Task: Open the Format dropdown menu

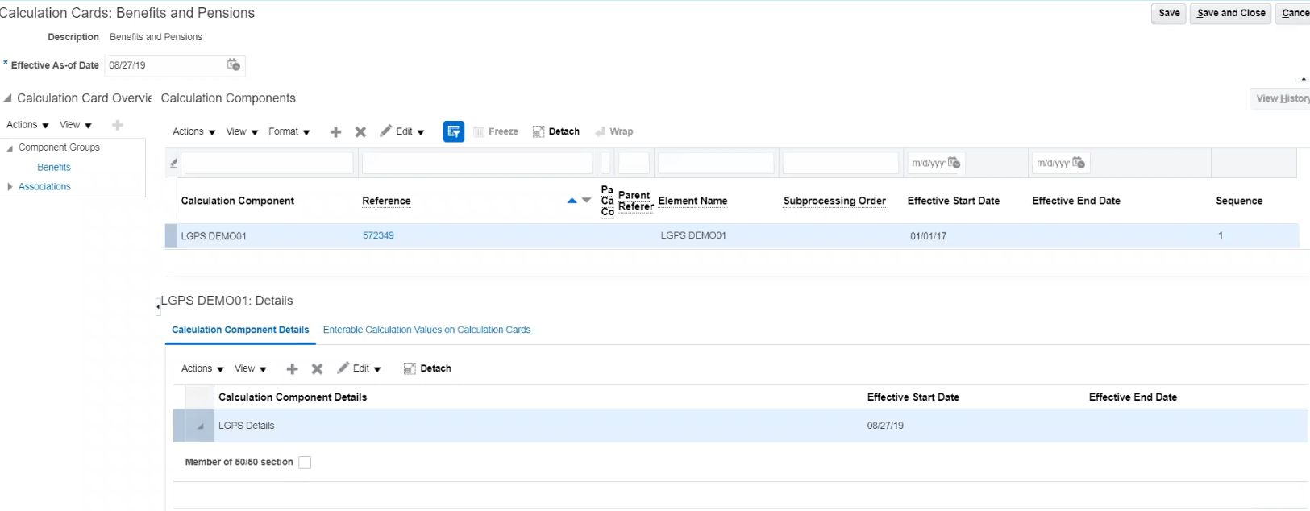Action: click(x=289, y=131)
